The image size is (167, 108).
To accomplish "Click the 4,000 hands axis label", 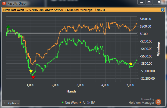I will point(105,85).
